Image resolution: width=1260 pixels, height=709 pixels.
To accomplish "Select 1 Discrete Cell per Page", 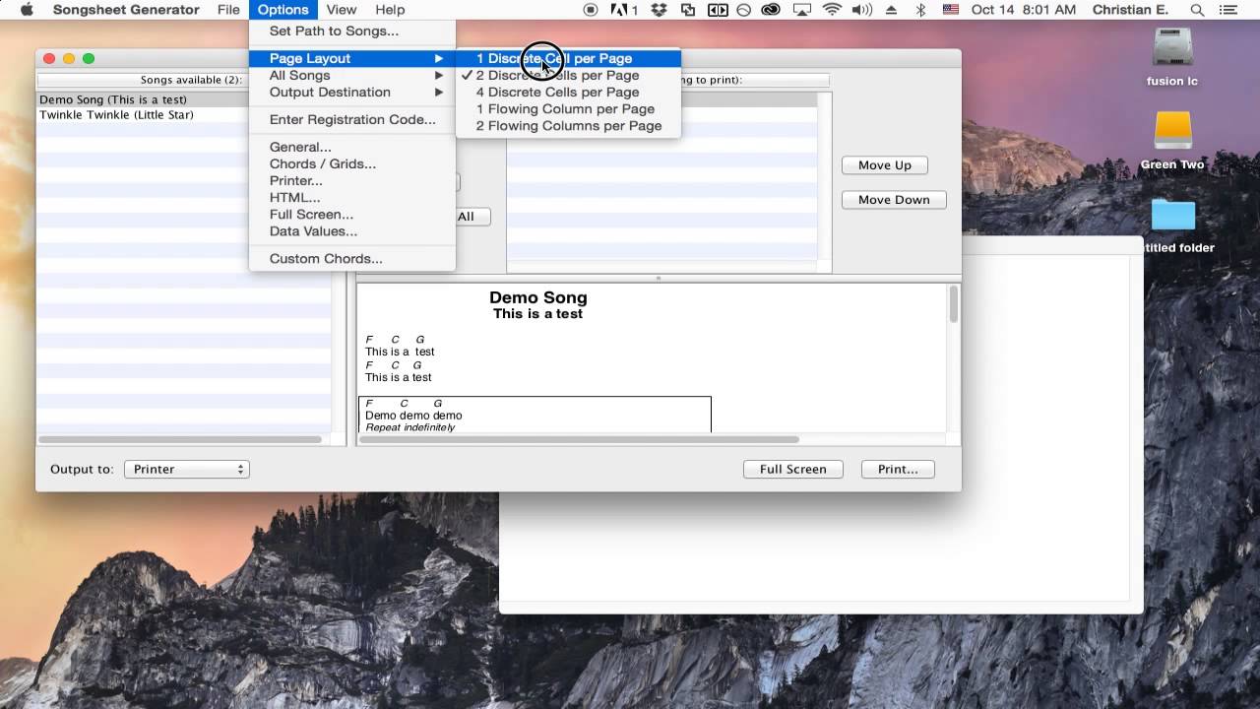I will [568, 59].
